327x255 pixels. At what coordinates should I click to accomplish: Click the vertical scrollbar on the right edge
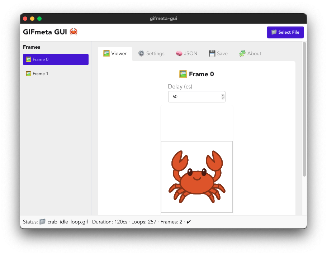click(x=304, y=107)
